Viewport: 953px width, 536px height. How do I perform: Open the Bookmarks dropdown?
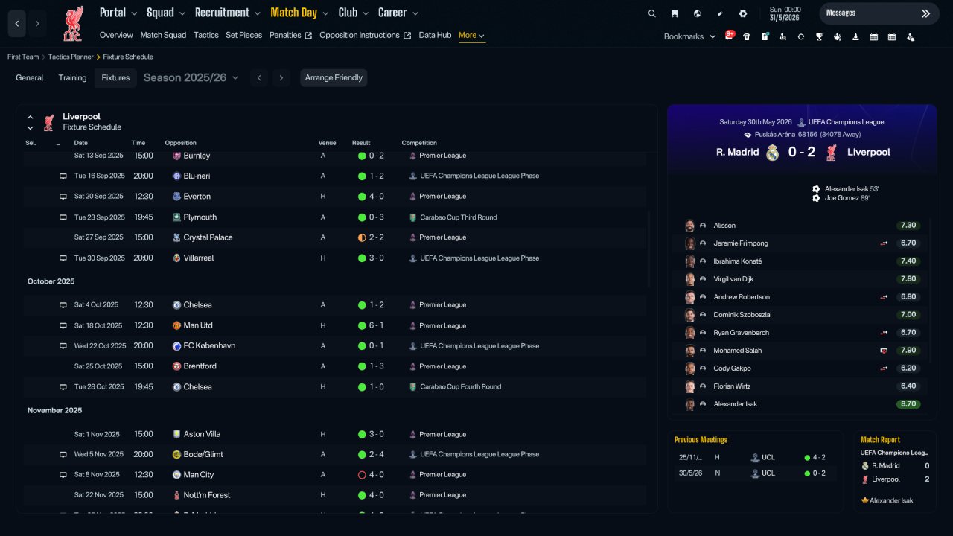[x=689, y=36]
